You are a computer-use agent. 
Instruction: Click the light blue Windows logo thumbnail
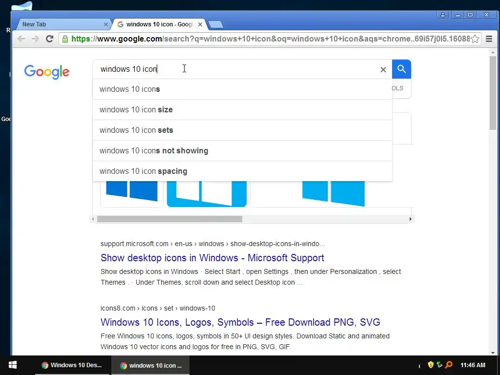coord(332,194)
